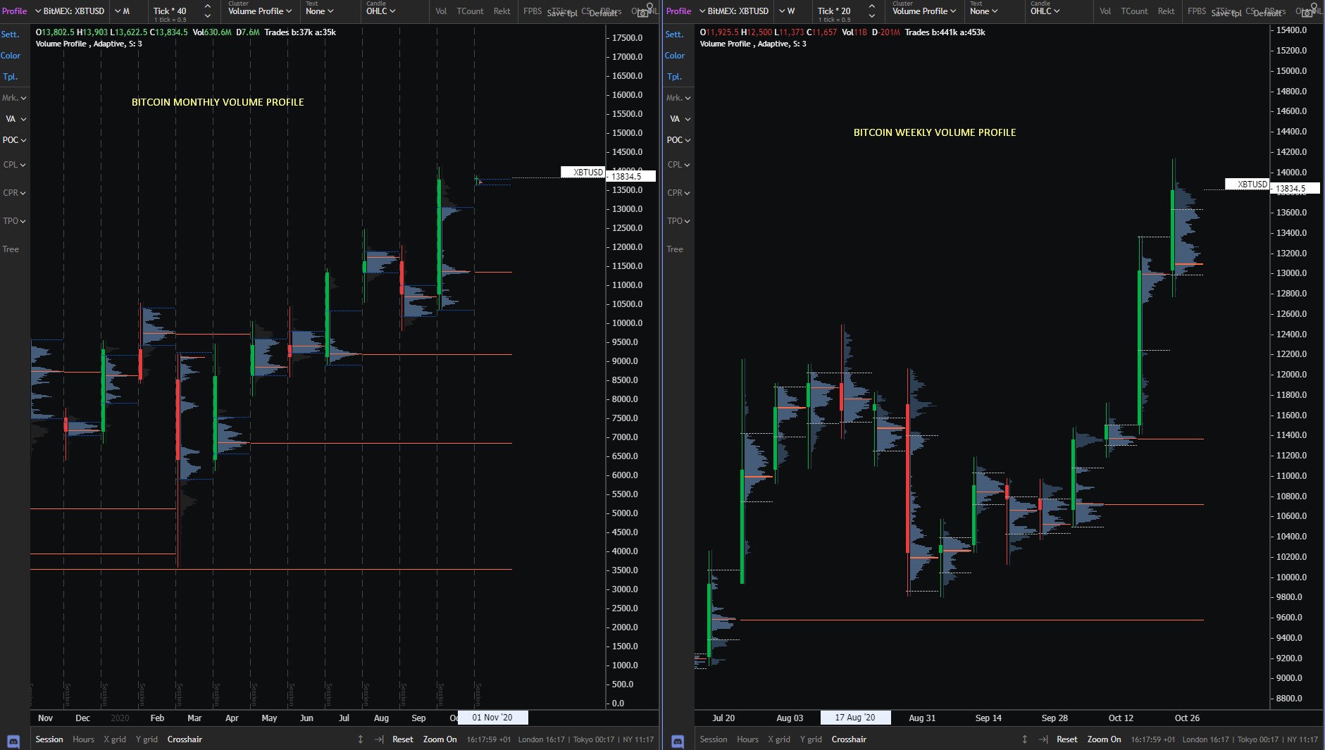Toggle X grid in right chart
The height and width of the screenshot is (750, 1325).
(779, 739)
